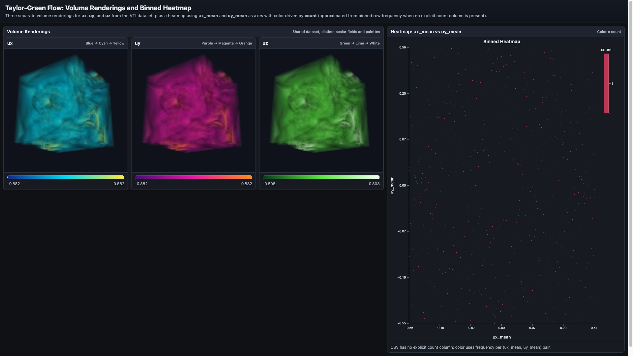Click the -0.882 minimum value under uy
The image size is (633, 356).
(x=141, y=184)
